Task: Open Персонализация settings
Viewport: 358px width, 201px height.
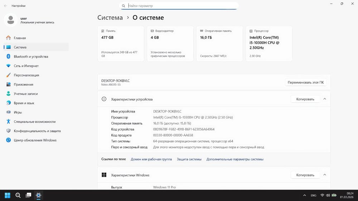Action: [36, 75]
